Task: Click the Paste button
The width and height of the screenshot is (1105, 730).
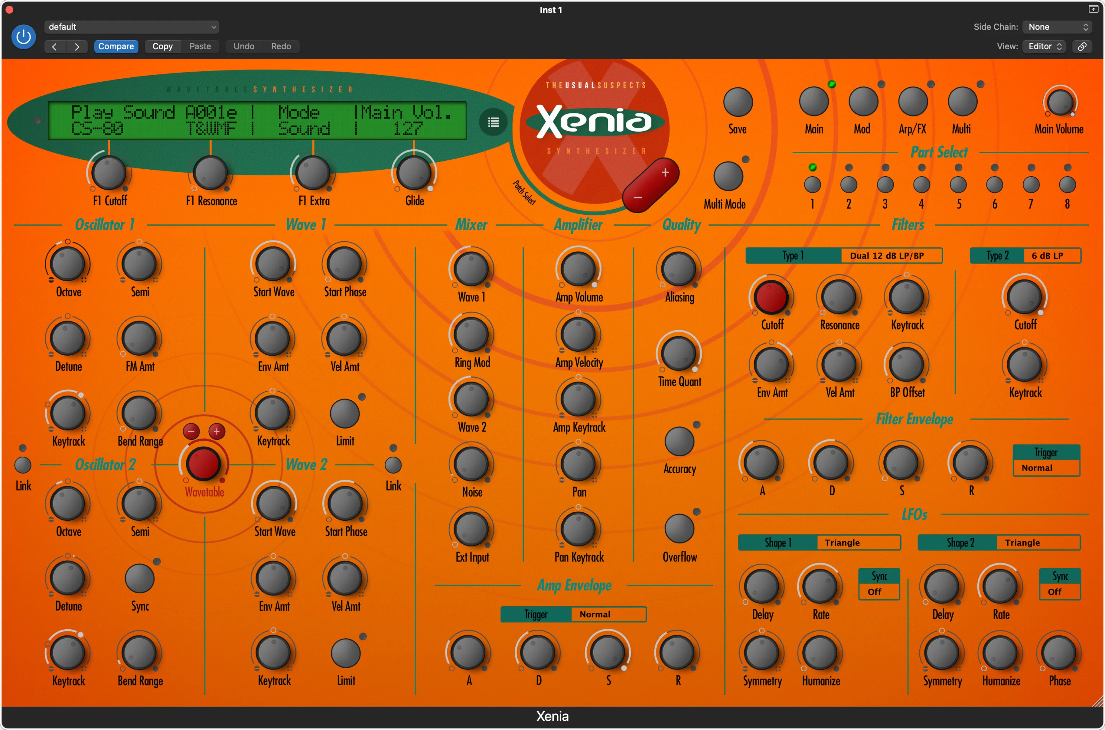Action: [x=200, y=46]
